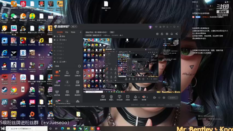
Task: Mute the 扬声器 speaker
Action: click(144, 98)
